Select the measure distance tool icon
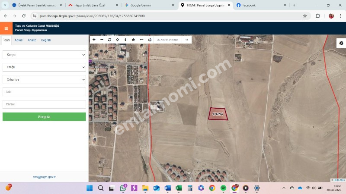The image size is (346, 194). pyautogui.click(x=141, y=39)
